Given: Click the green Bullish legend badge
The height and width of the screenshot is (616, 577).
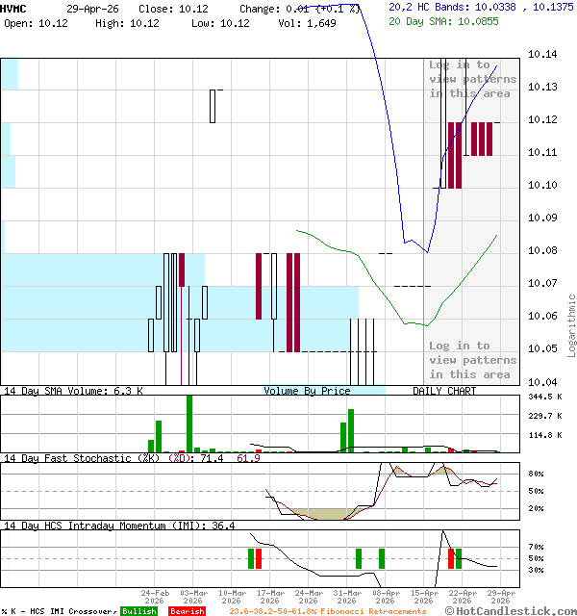Looking at the screenshot, I should (x=138, y=611).
